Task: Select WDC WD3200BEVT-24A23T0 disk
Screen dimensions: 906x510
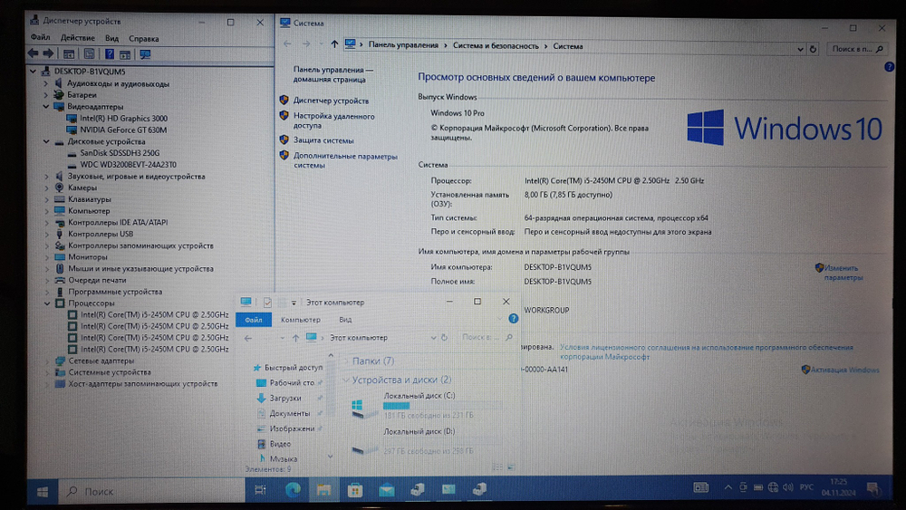Action: click(129, 165)
